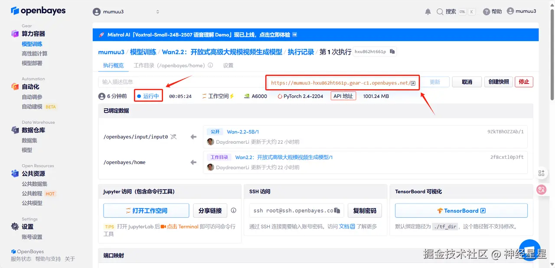Open 公共资源 section in the sidebar

[33, 174]
